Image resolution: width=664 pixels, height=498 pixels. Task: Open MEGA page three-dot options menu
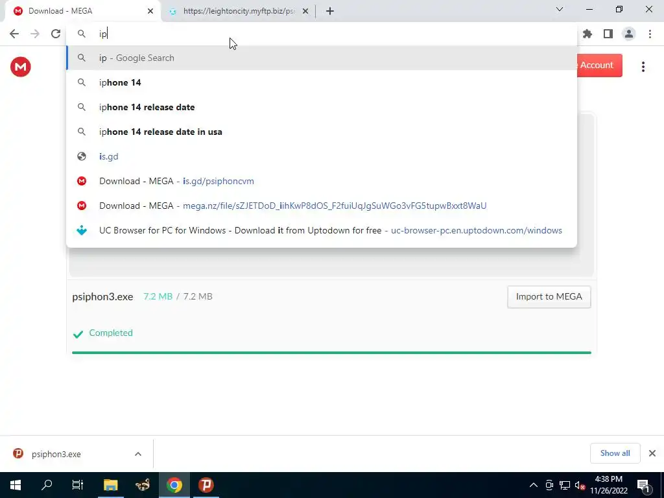click(x=643, y=67)
